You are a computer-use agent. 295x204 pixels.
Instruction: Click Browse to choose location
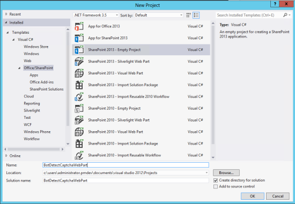(x=226, y=173)
